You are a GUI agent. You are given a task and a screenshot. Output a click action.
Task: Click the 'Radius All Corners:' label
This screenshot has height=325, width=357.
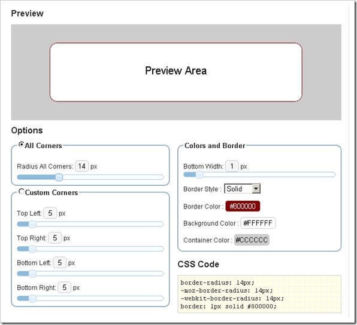(45, 167)
